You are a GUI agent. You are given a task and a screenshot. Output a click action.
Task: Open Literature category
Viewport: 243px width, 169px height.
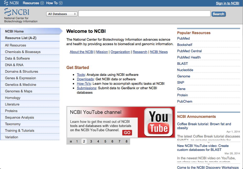[x=30, y=104]
